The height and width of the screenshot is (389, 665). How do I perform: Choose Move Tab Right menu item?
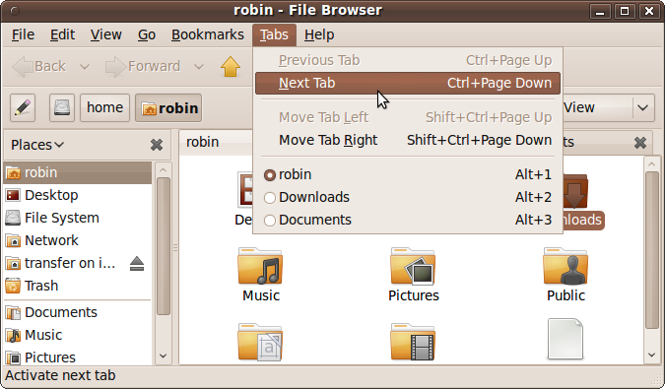click(x=408, y=140)
